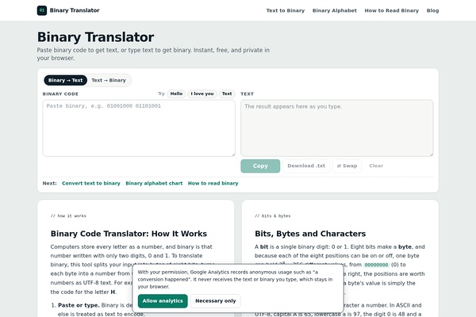Image resolution: width=476 pixels, height=317 pixels.
Task: Click the 00000000 code sample
Action: point(376,265)
